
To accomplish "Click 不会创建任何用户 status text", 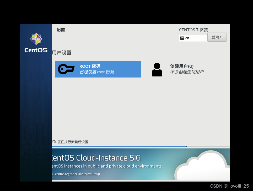I will click(x=187, y=72).
